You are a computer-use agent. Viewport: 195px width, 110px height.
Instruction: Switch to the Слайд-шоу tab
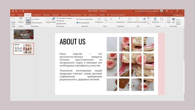tap(65, 15)
